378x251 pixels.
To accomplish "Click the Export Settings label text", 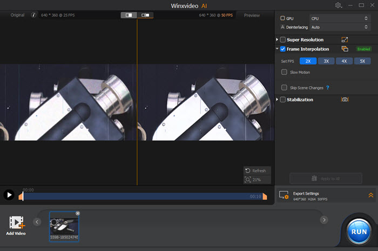I will point(306,193).
